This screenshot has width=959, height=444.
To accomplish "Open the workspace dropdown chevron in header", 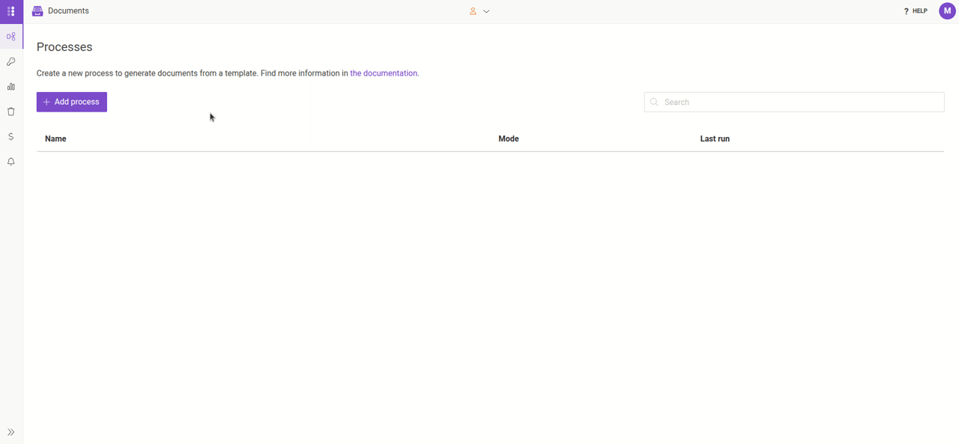I will point(486,12).
